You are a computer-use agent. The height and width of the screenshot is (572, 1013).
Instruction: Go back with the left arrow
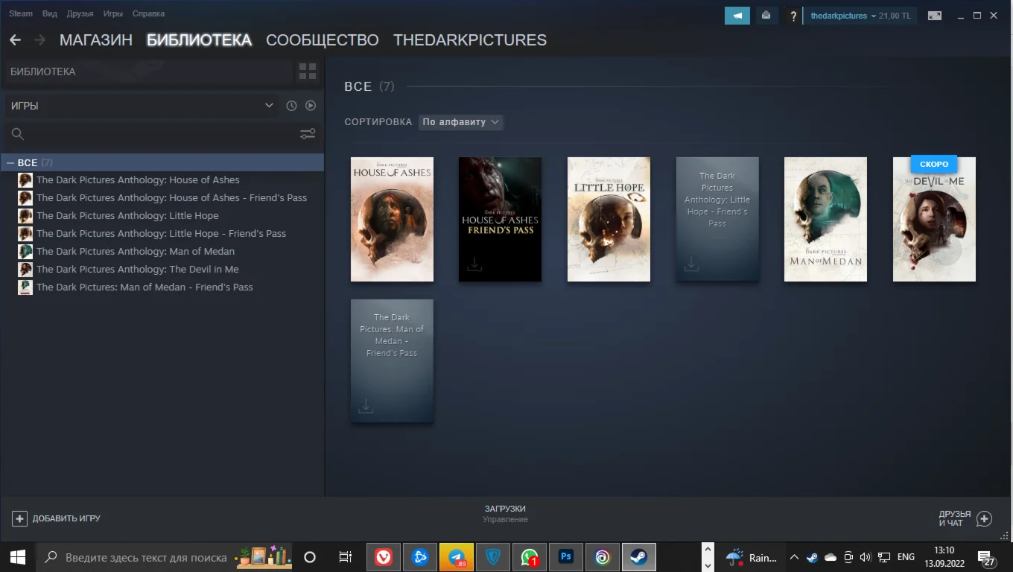(x=15, y=40)
